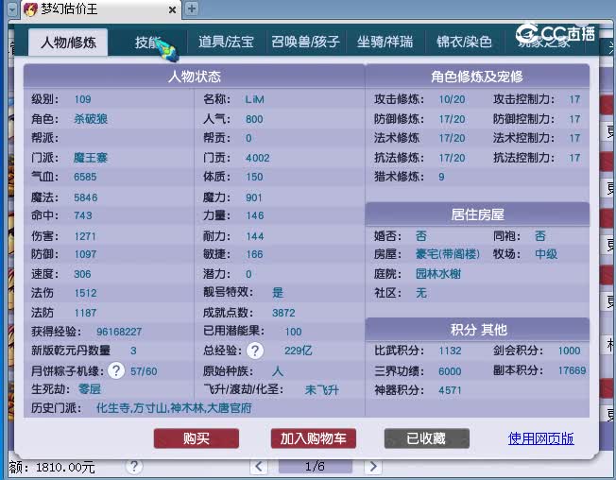Click the 比武积分 value 1132

pos(451,351)
